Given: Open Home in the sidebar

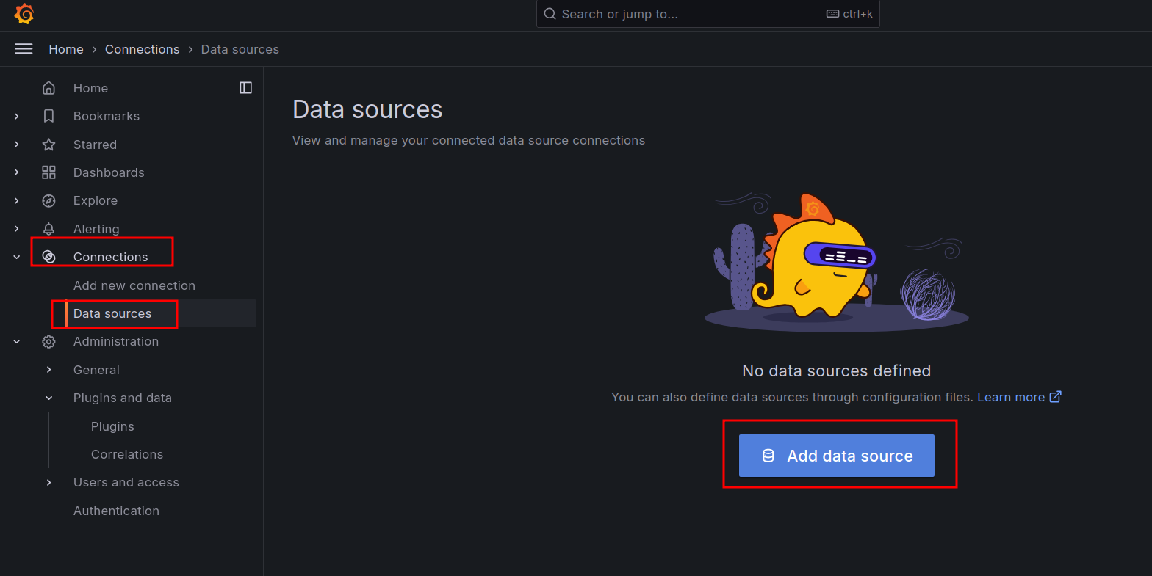Looking at the screenshot, I should coord(90,88).
